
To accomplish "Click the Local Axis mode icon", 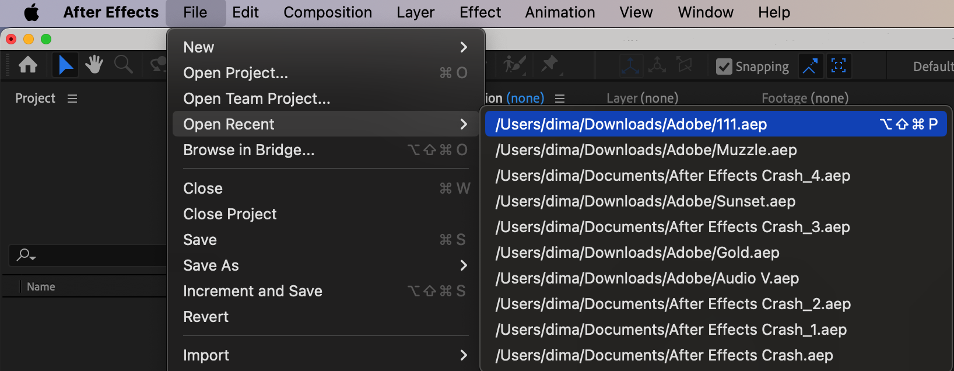I will pyautogui.click(x=630, y=65).
